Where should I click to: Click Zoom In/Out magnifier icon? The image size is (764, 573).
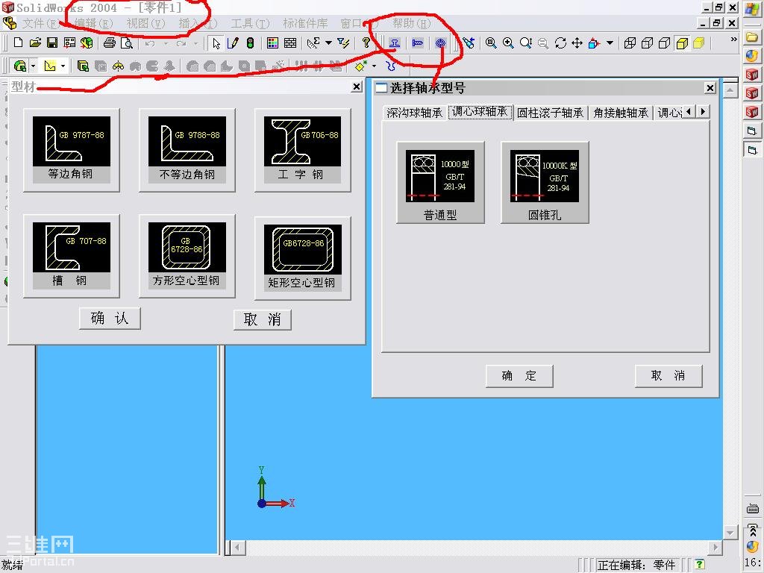[526, 43]
